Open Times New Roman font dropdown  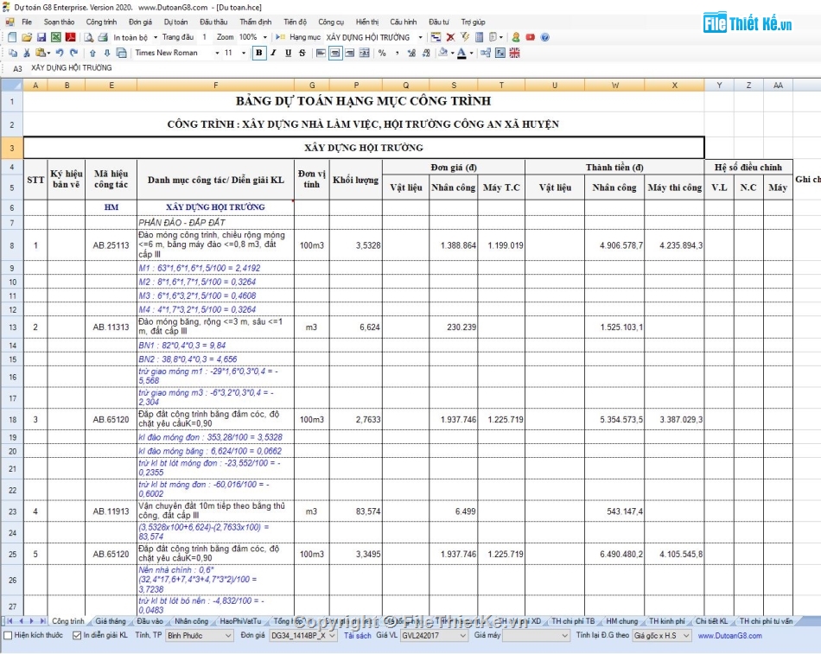click(x=217, y=53)
